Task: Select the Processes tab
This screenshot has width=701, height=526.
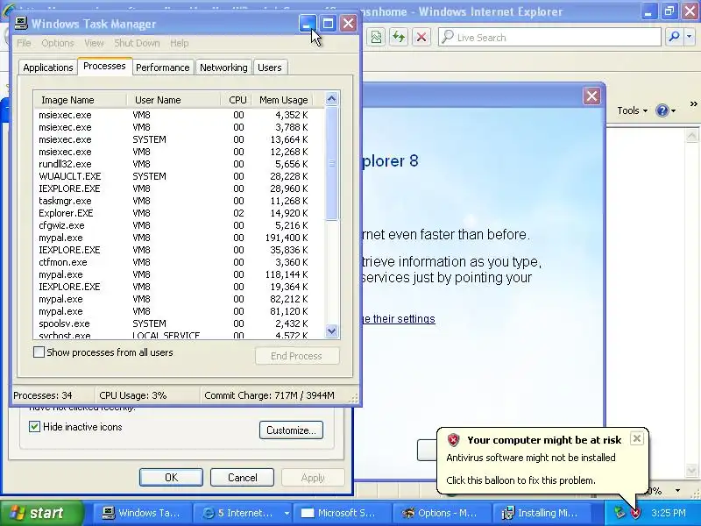Action: pos(104,67)
